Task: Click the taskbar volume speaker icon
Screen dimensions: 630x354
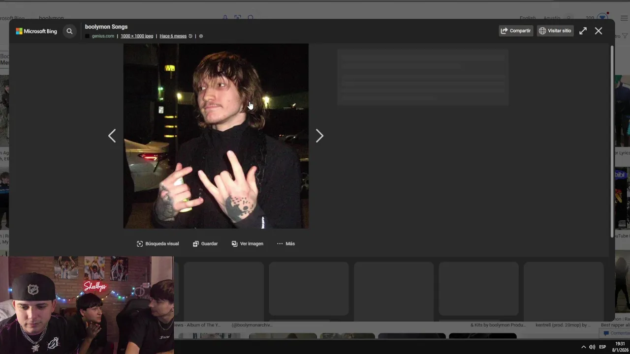Action: pyautogui.click(x=592, y=347)
